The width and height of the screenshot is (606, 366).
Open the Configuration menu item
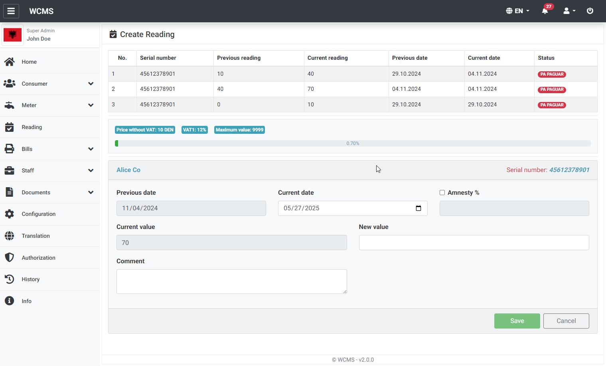[x=49, y=214]
